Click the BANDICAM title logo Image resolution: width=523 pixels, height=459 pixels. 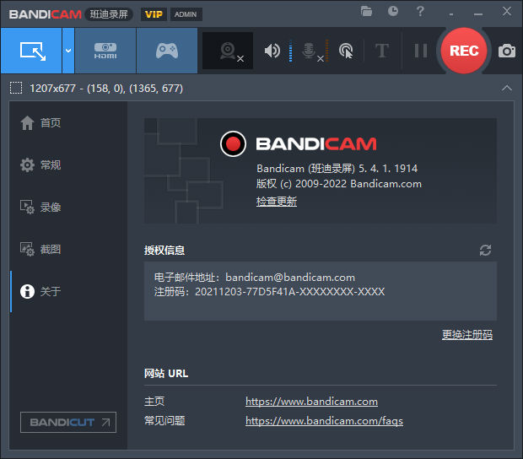click(x=46, y=14)
